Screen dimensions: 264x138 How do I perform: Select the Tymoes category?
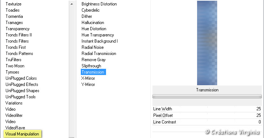pos(12,72)
